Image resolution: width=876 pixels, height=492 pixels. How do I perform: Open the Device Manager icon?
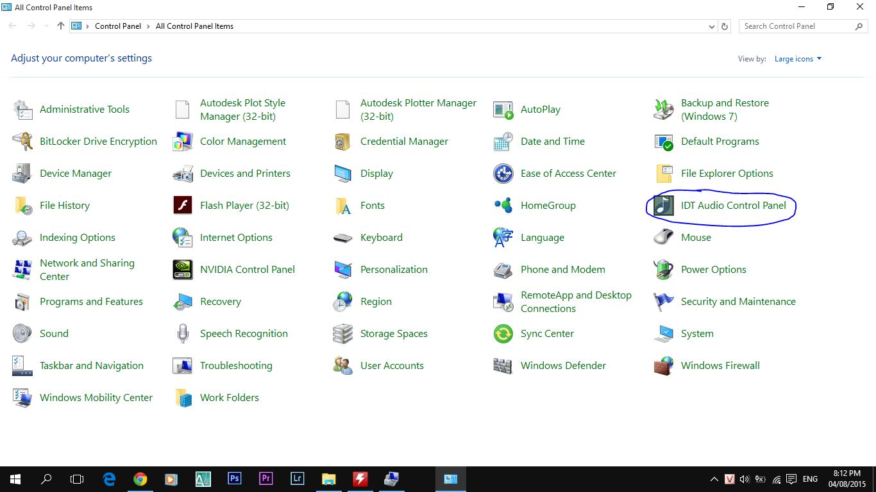[22, 174]
